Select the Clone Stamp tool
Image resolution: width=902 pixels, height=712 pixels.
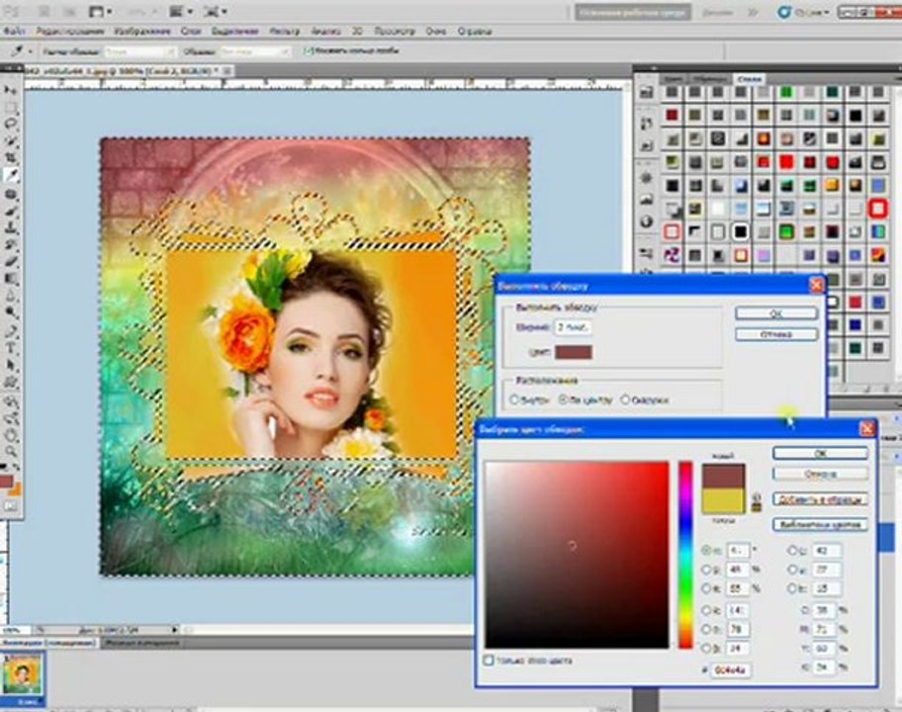pyautogui.click(x=10, y=228)
